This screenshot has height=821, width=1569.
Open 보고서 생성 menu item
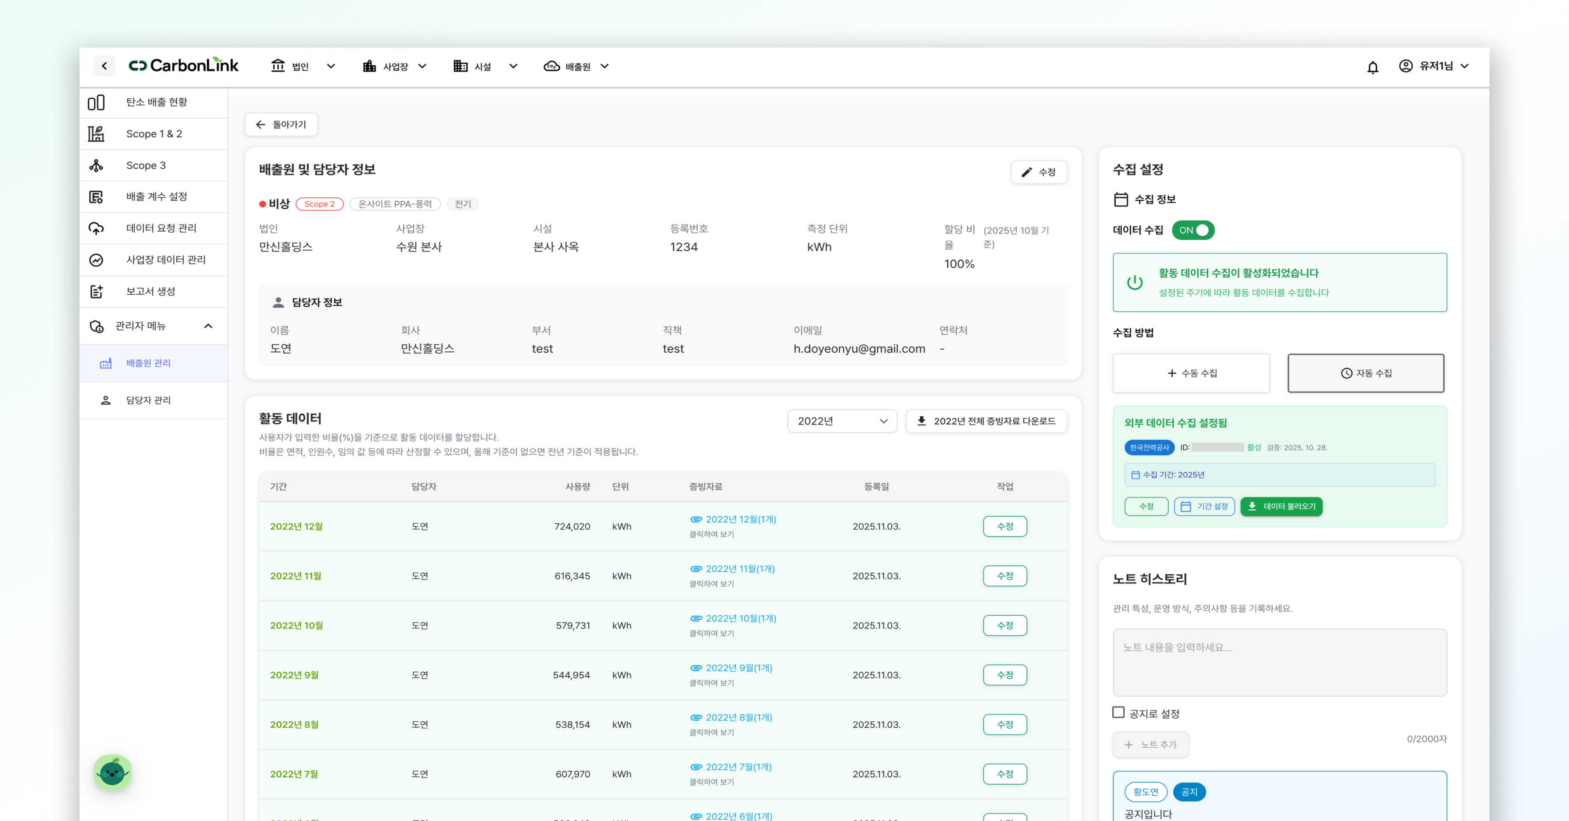point(154,291)
